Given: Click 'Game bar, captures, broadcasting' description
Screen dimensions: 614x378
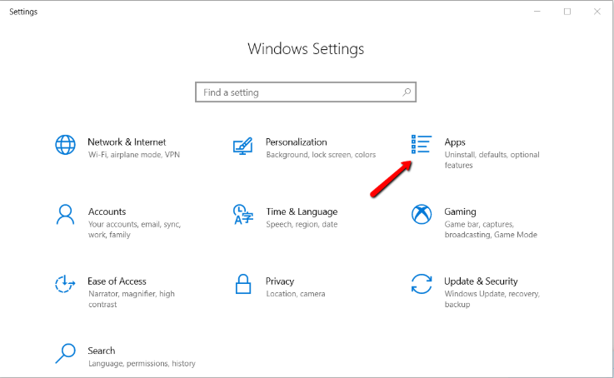Looking at the screenshot, I should click(491, 230).
